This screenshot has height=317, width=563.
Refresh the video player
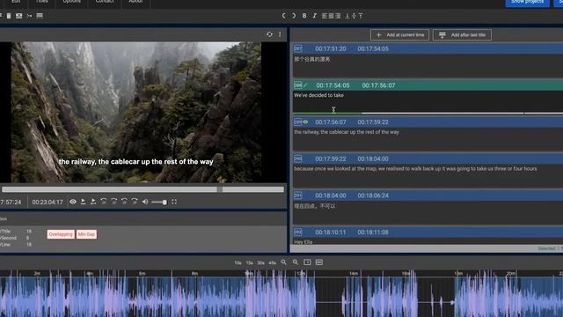[269, 34]
